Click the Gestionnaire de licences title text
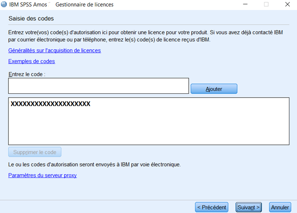This screenshot has width=297, height=213. coord(84,5)
